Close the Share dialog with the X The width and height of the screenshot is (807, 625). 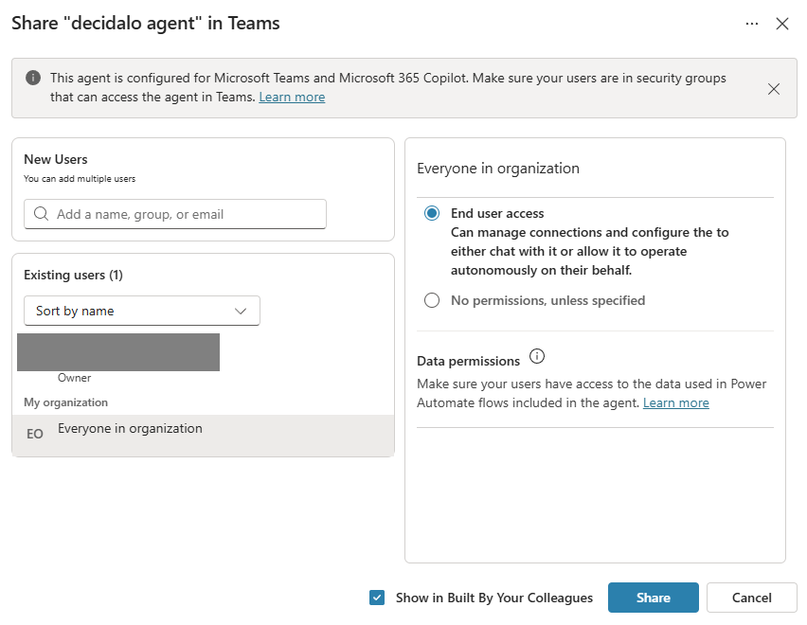pos(781,24)
